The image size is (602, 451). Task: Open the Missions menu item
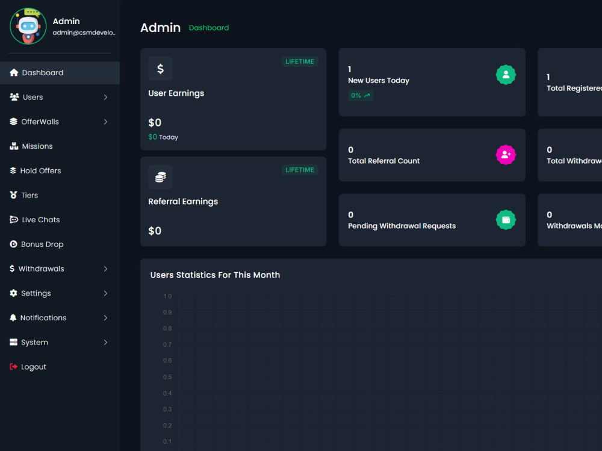coord(60,146)
